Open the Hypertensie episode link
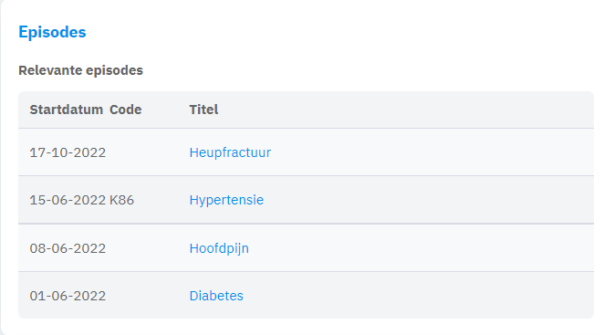 [x=226, y=200]
